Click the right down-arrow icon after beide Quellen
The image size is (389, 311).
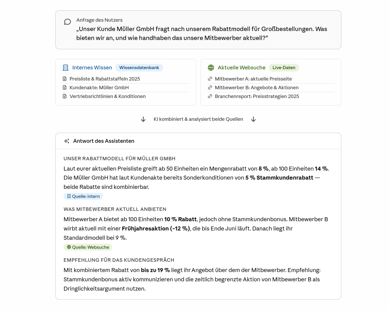coord(253,119)
